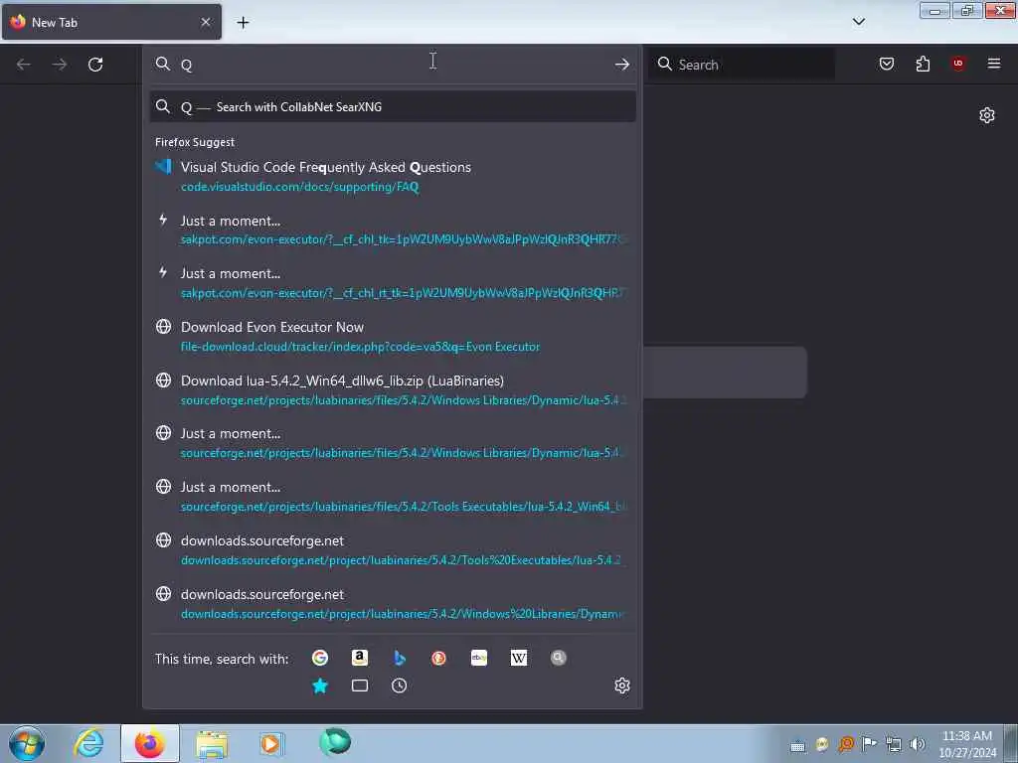Open Action Center flag in system tray
The image size is (1018, 763).
[x=869, y=743]
